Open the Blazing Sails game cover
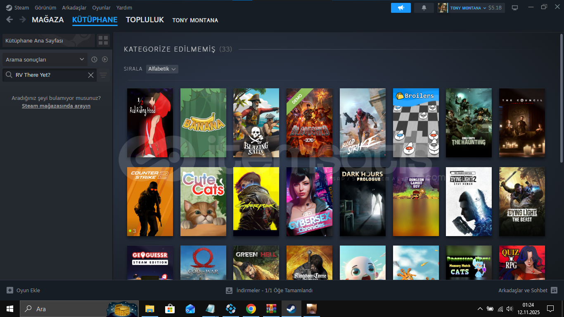Image resolution: width=564 pixels, height=317 pixels. [256, 123]
